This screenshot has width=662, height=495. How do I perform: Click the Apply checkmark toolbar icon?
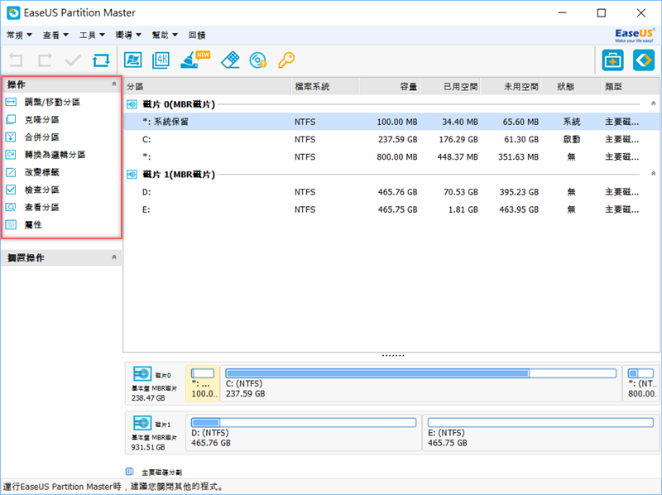(73, 60)
